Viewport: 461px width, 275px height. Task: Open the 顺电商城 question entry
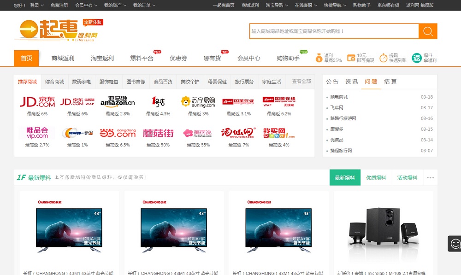(x=339, y=97)
